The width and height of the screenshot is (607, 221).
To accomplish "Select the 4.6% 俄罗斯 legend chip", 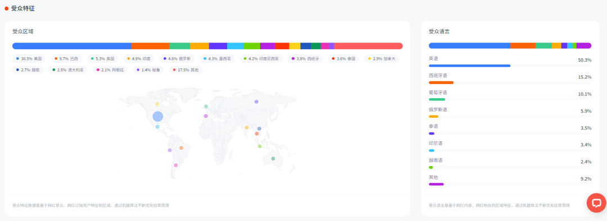I will click(177, 59).
